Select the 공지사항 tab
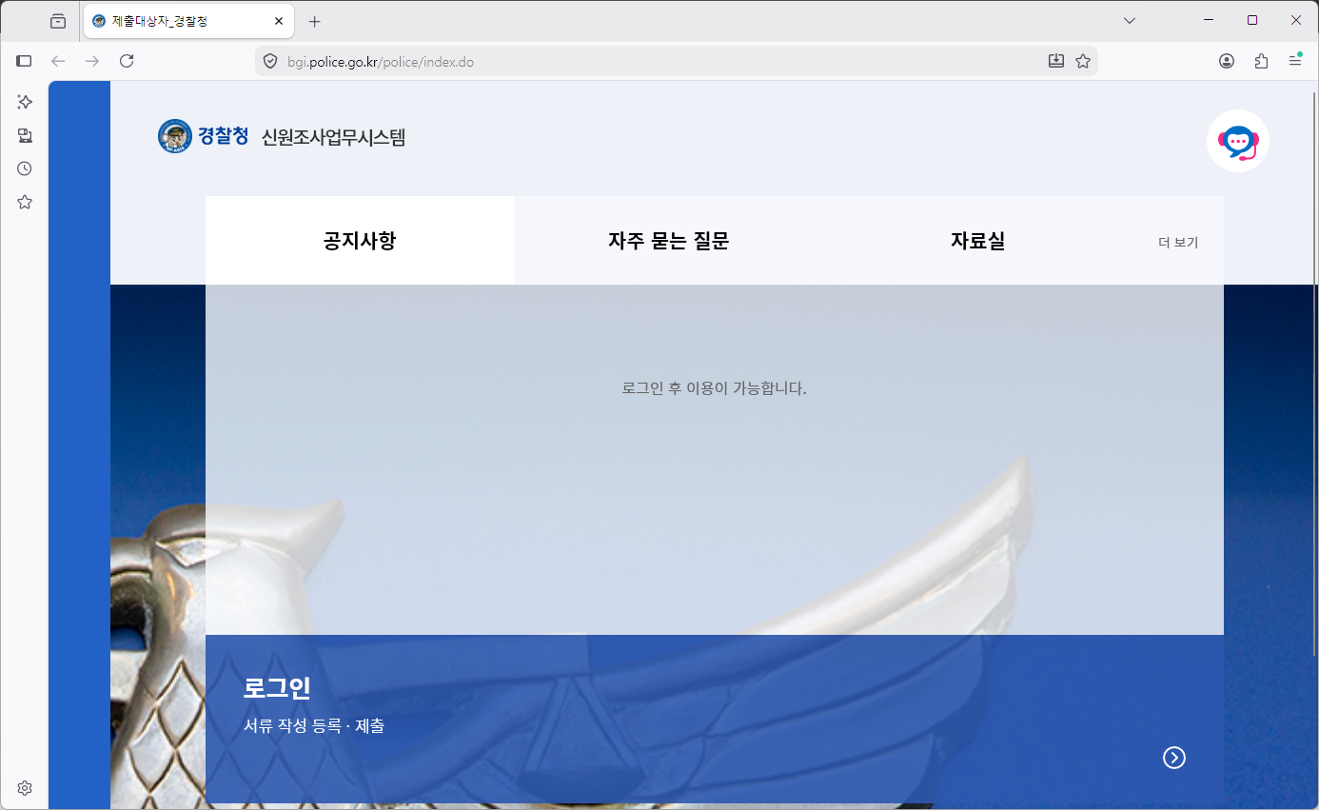The width and height of the screenshot is (1319, 810). point(360,241)
